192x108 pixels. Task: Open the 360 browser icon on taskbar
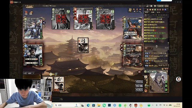125,105
